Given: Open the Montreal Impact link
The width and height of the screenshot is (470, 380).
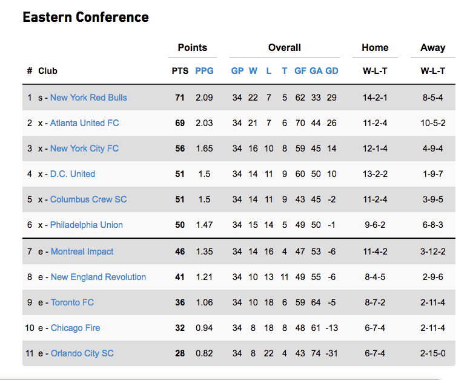Looking at the screenshot, I should [82, 252].
